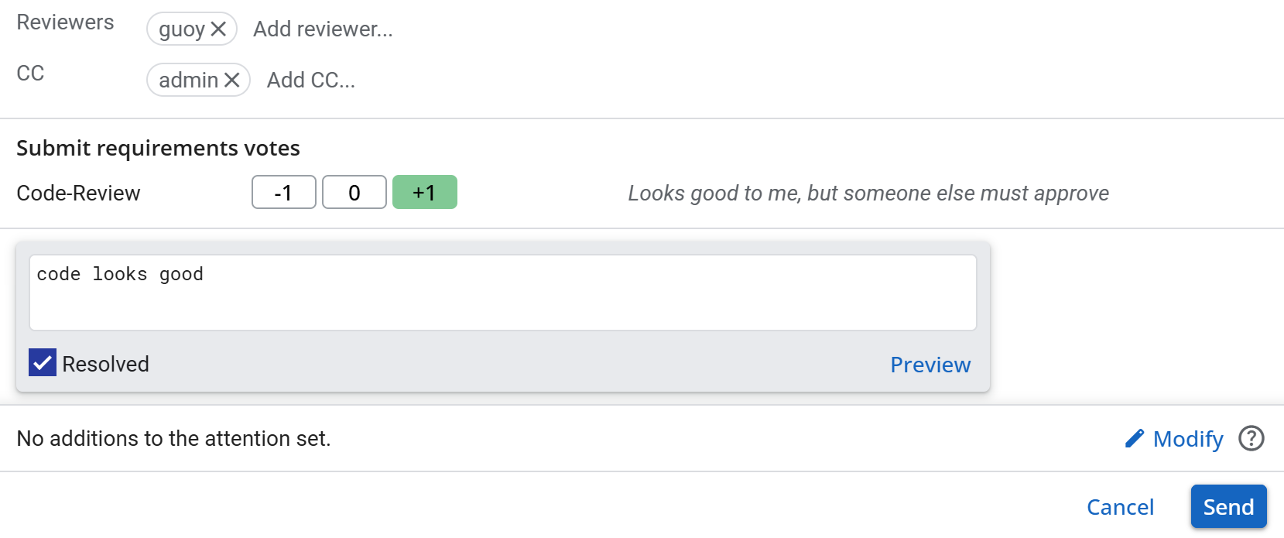Focus the Add reviewer field
This screenshot has width=1284, height=538.
point(323,29)
